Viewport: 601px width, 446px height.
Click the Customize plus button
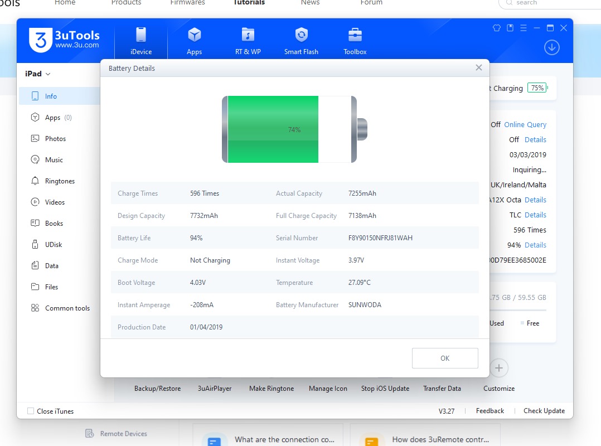tap(498, 368)
